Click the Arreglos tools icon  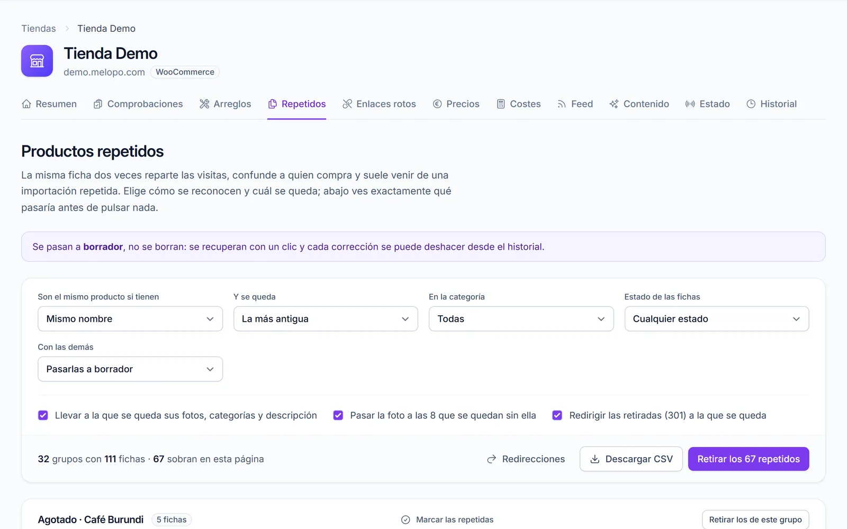point(204,104)
